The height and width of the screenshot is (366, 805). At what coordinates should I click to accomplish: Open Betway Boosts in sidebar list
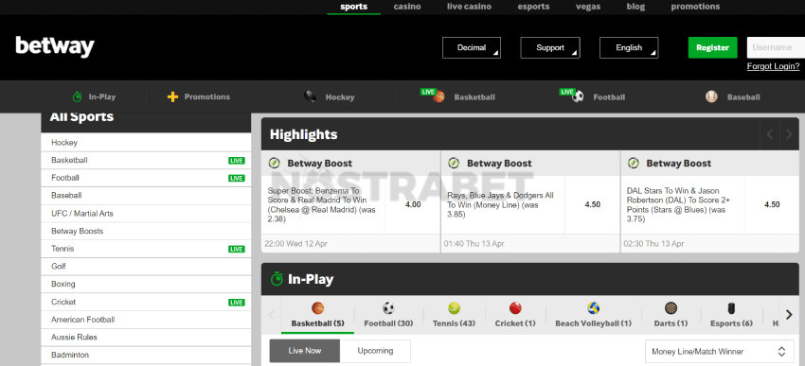(146, 231)
